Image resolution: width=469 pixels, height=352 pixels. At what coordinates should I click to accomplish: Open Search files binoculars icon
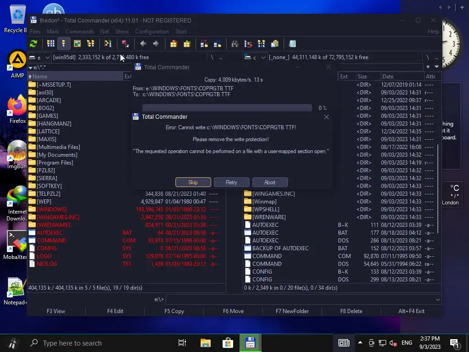235,44
